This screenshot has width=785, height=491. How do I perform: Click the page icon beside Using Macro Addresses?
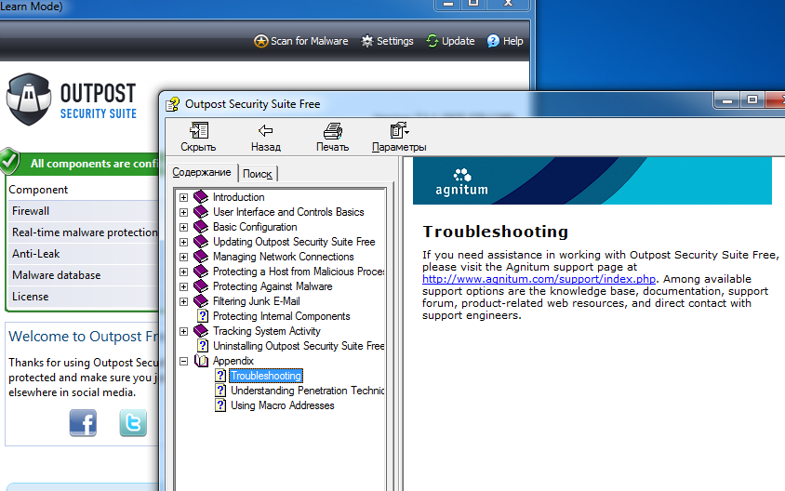[220, 405]
